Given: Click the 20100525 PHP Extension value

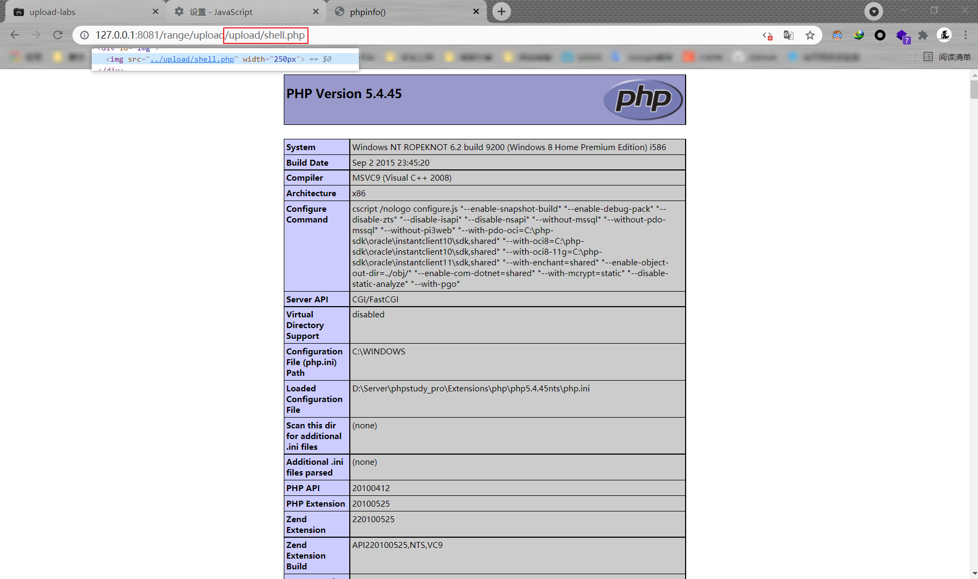Looking at the screenshot, I should (371, 504).
